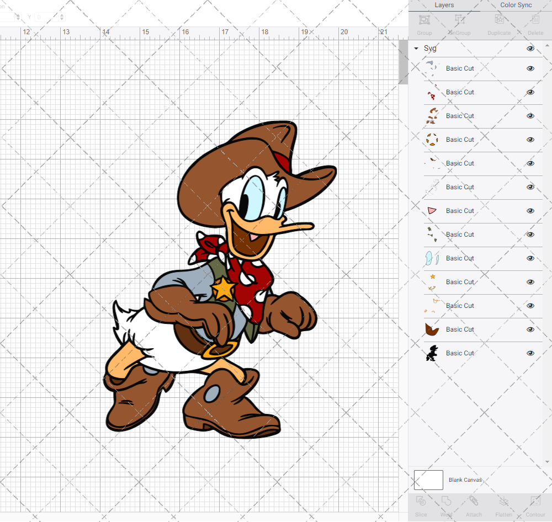Select the Attach paperclip tool
Image resolution: width=552 pixels, height=522 pixels.
[474, 500]
